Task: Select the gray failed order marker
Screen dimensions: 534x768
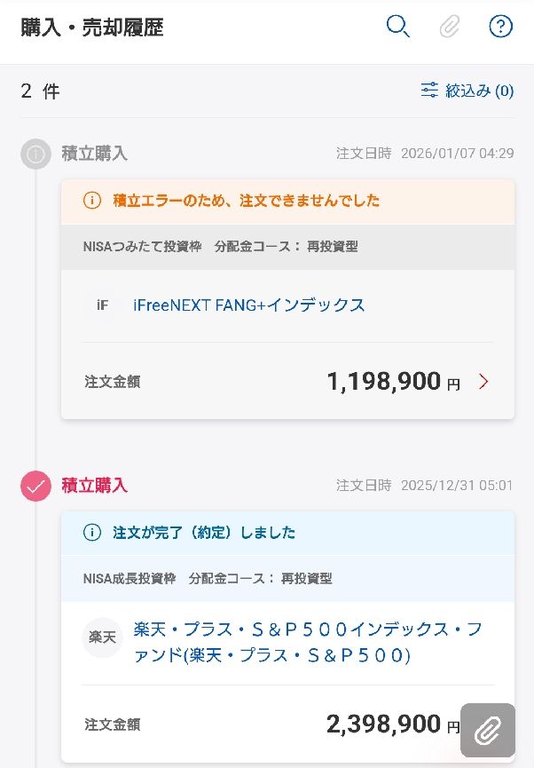Action: [36, 154]
